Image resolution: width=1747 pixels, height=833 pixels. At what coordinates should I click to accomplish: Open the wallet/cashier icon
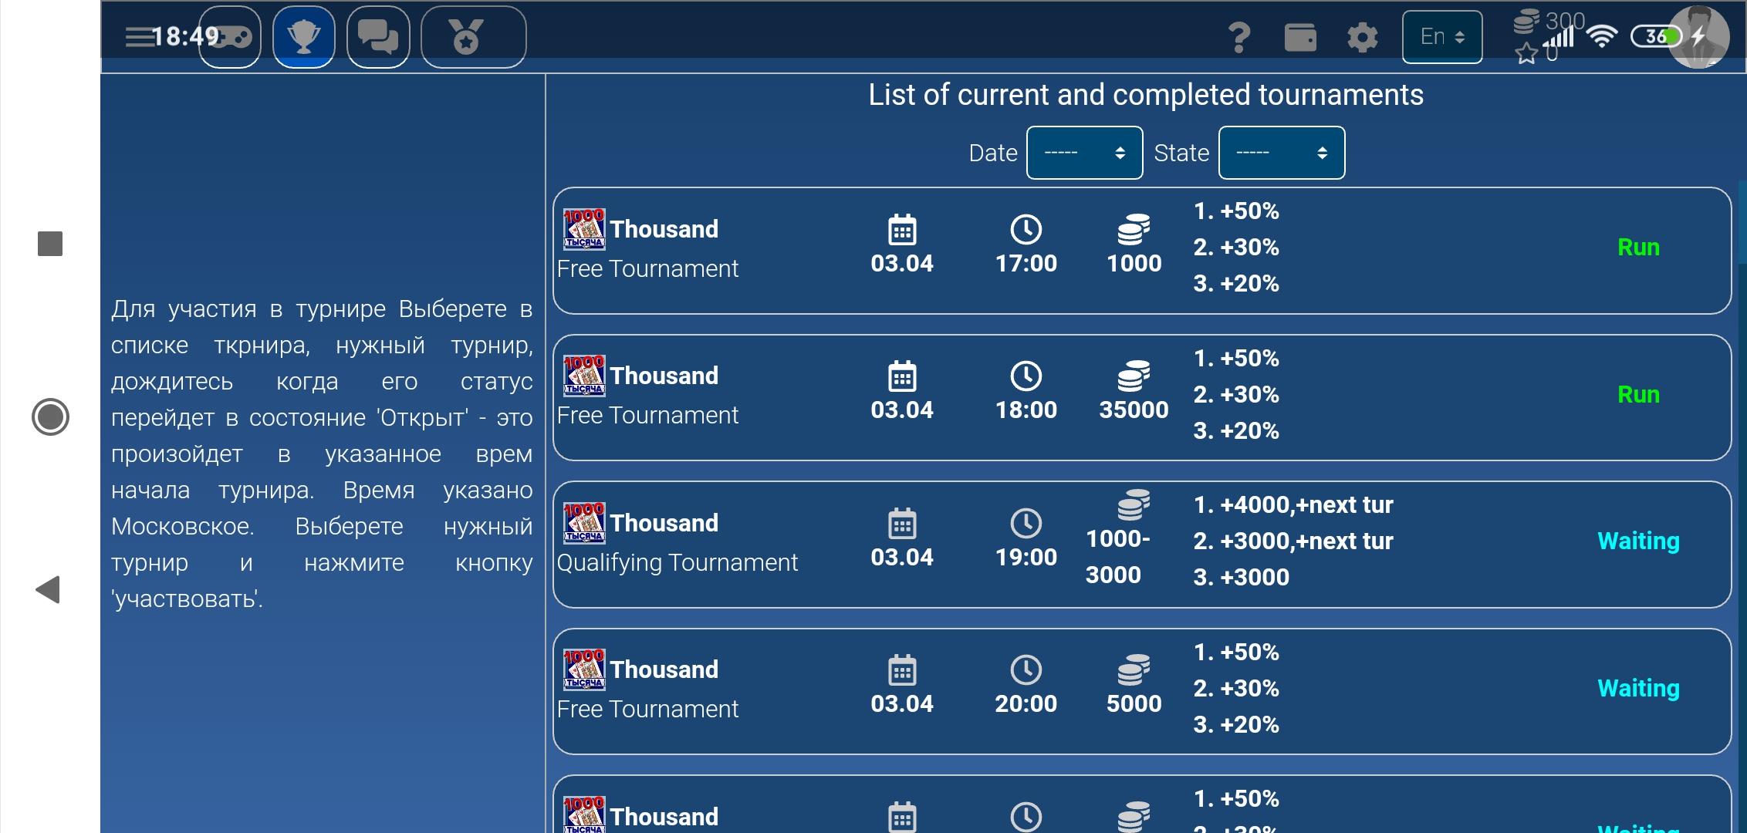coord(1298,35)
